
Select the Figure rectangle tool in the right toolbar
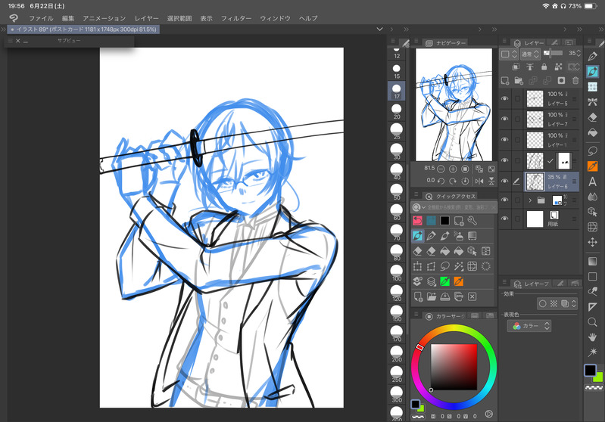593,276
